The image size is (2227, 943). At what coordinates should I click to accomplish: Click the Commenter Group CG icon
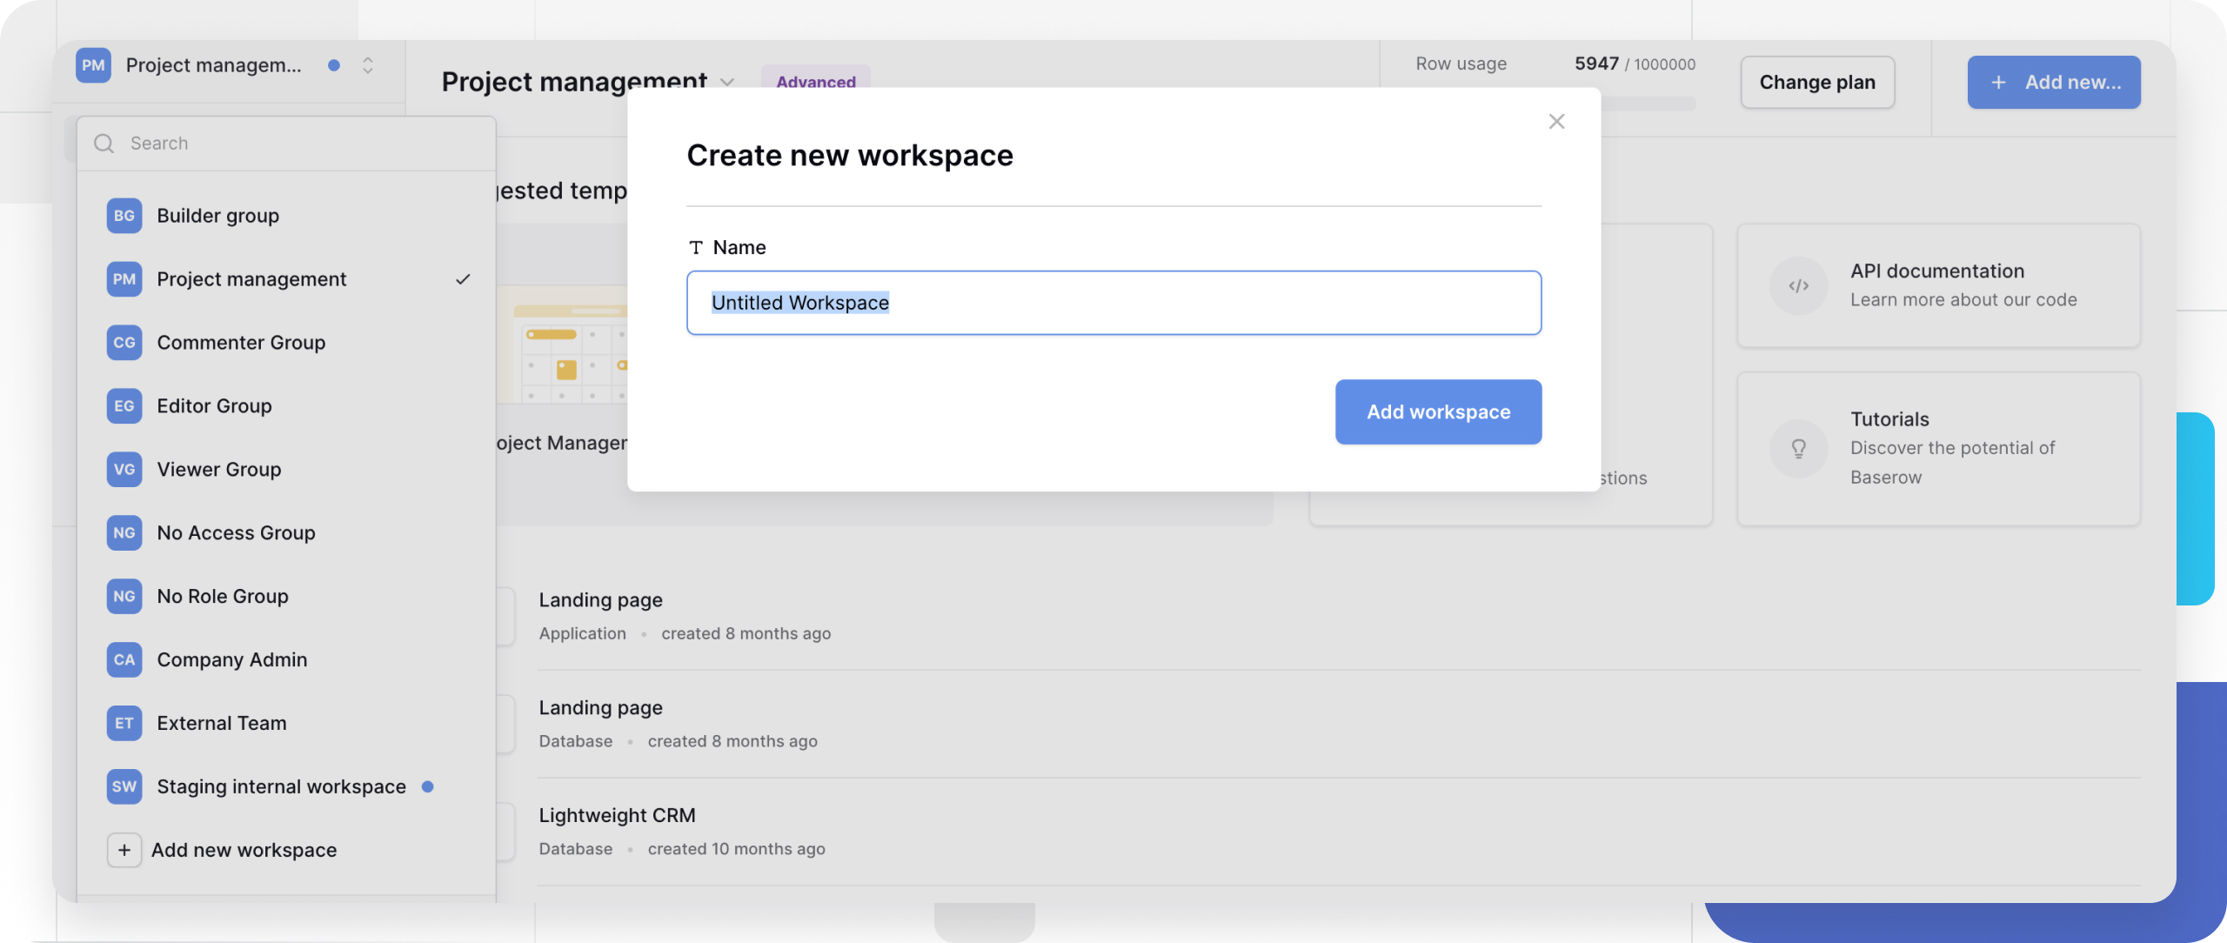(124, 342)
